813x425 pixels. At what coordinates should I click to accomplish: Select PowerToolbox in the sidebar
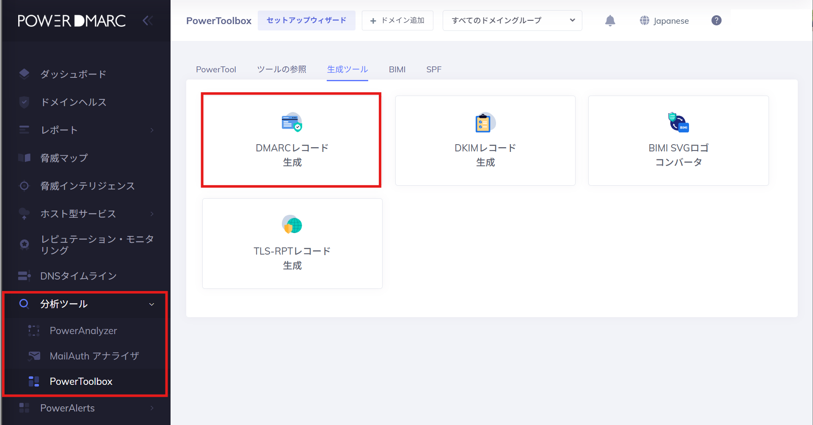pos(81,381)
